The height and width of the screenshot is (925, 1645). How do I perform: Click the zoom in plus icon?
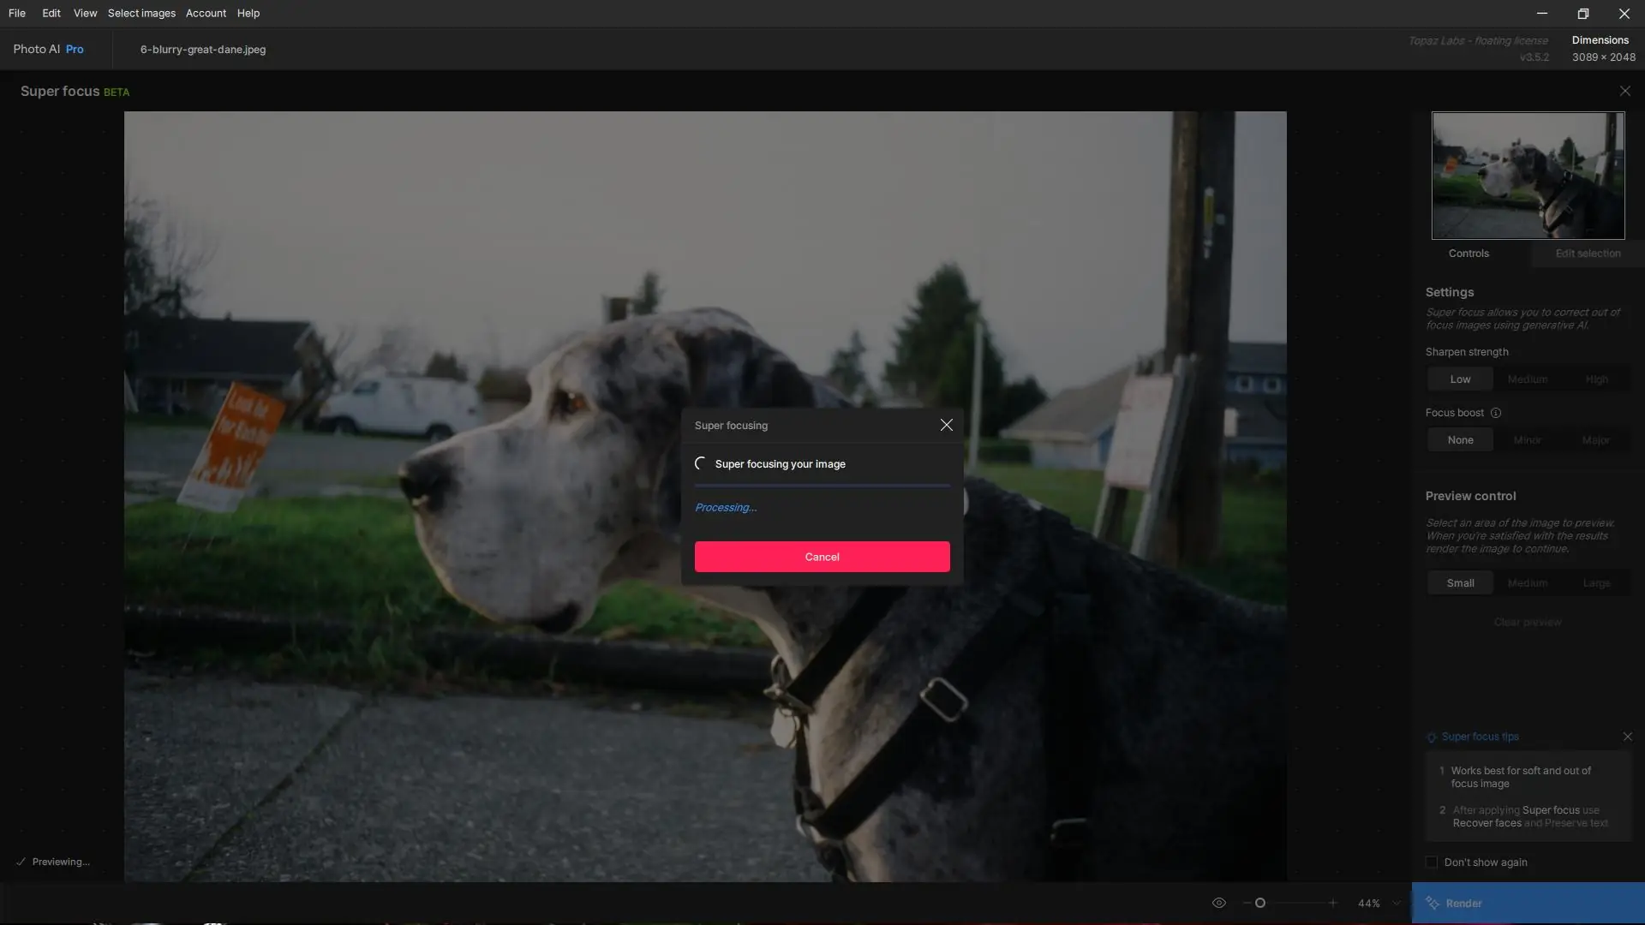[x=1332, y=903]
